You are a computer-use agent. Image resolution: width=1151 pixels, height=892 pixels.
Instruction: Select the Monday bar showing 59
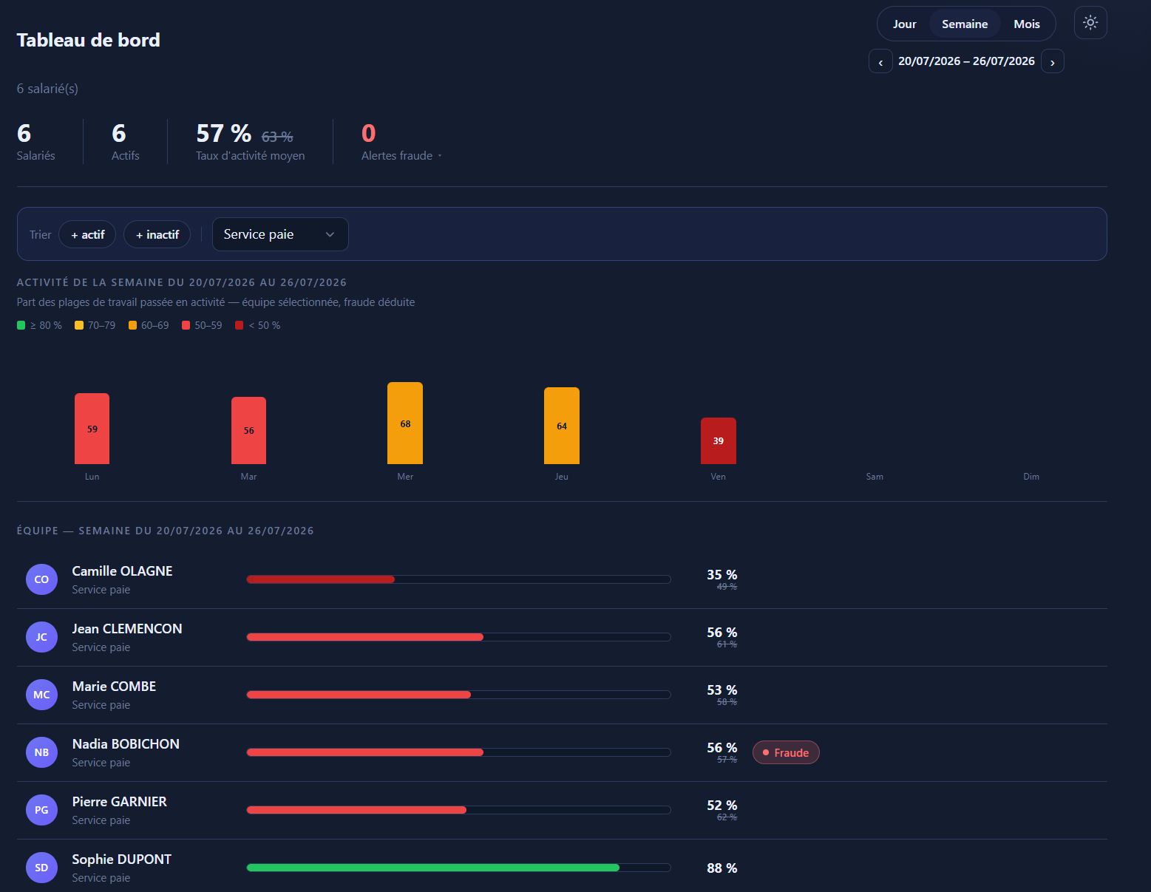pyautogui.click(x=92, y=429)
